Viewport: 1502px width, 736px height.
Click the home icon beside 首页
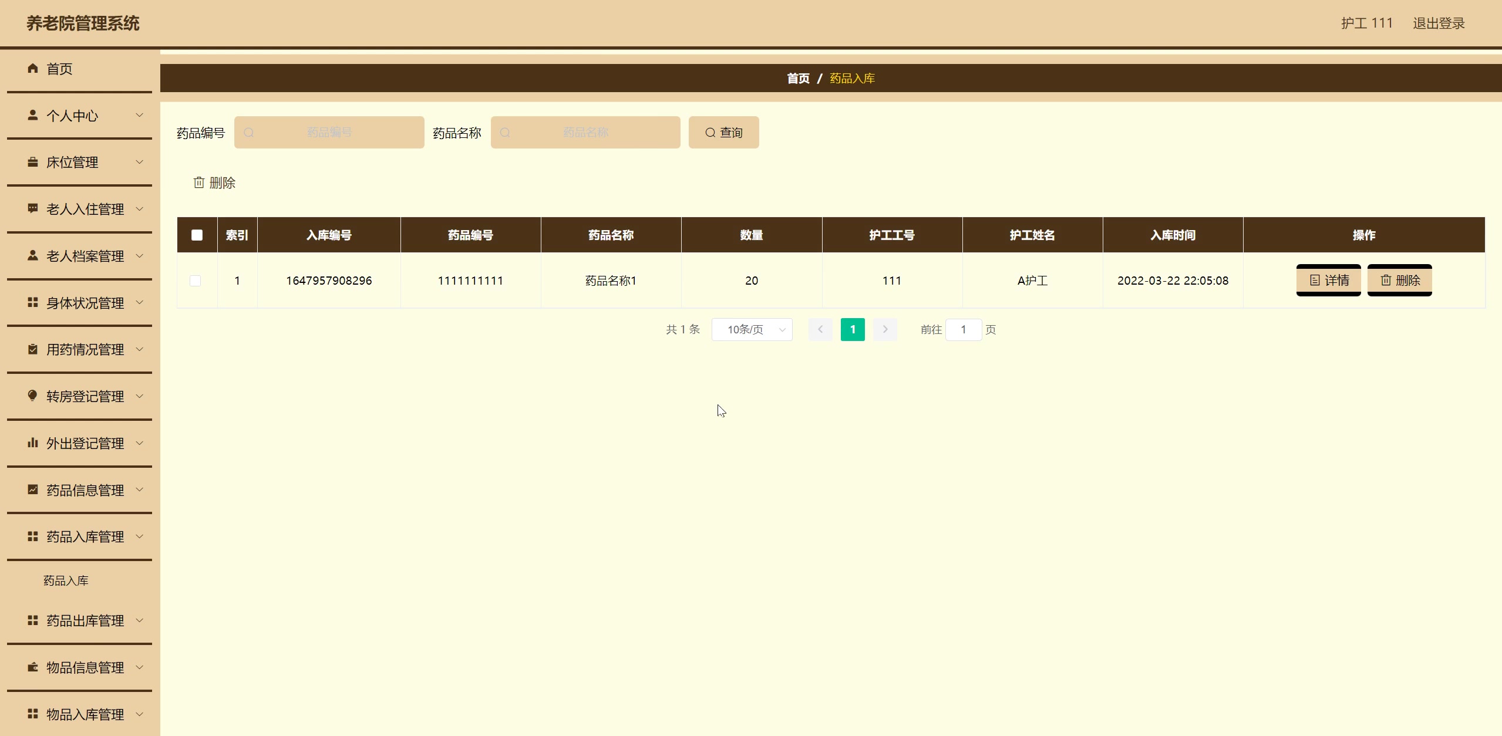pos(33,69)
